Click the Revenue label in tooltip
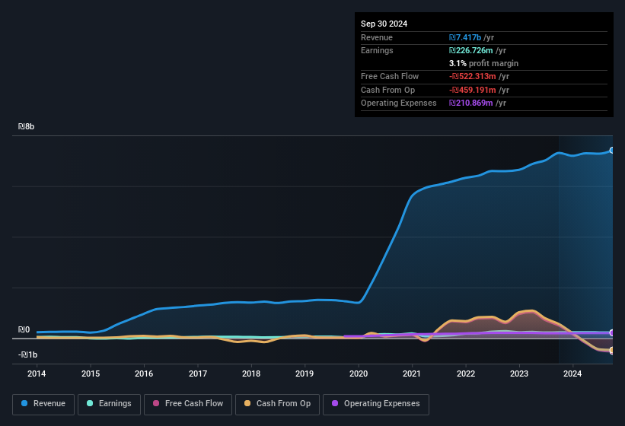 click(377, 37)
